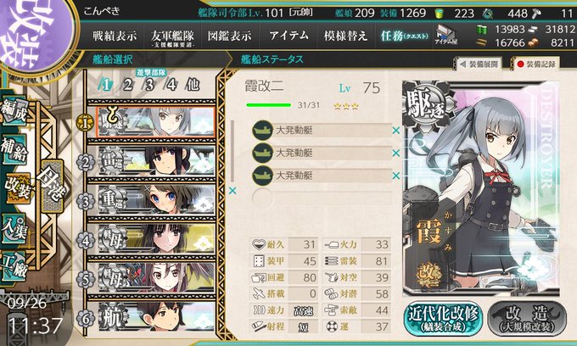The width and height of the screenshot is (577, 346).
Task: Click the 改造 remodel button
Action: [527, 318]
